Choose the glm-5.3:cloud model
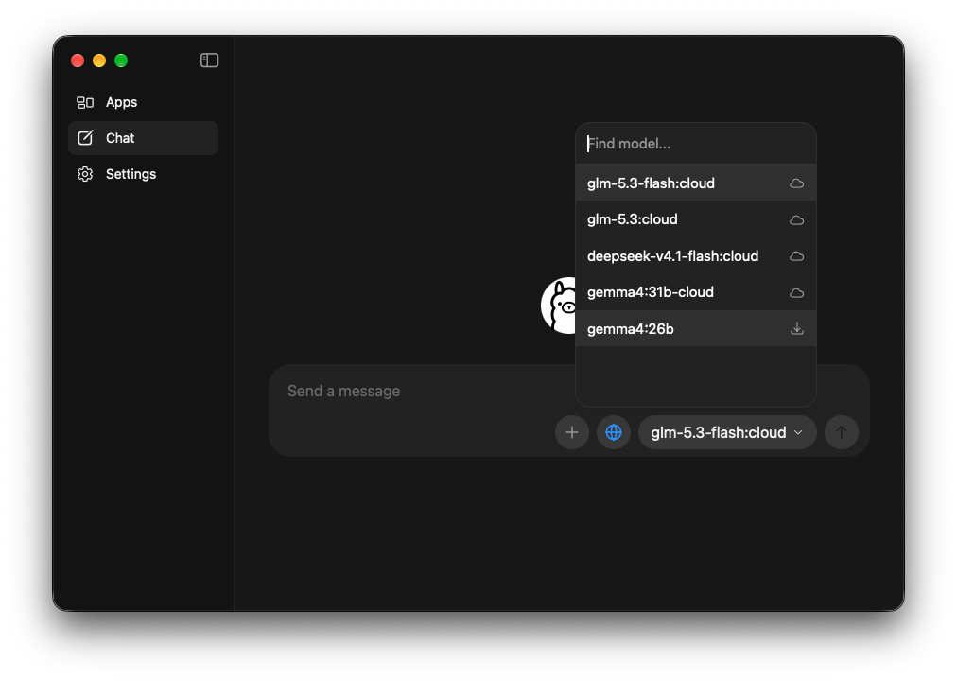The width and height of the screenshot is (957, 681). point(696,219)
